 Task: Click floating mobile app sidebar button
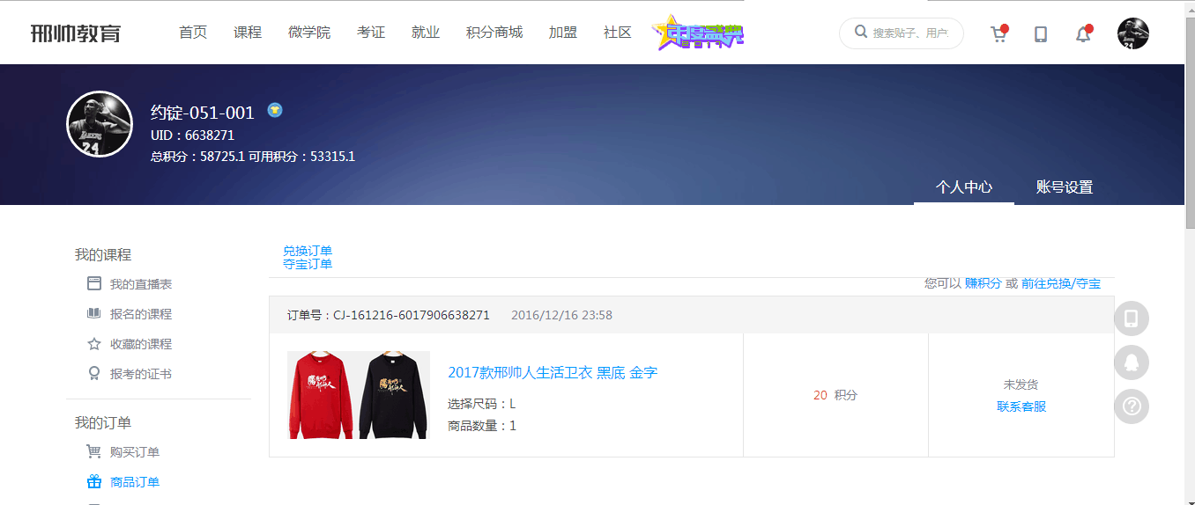1132,318
